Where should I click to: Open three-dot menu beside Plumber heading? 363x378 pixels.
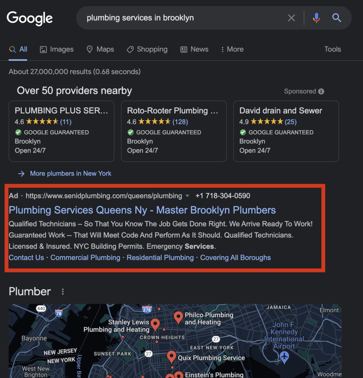pyautogui.click(x=63, y=292)
